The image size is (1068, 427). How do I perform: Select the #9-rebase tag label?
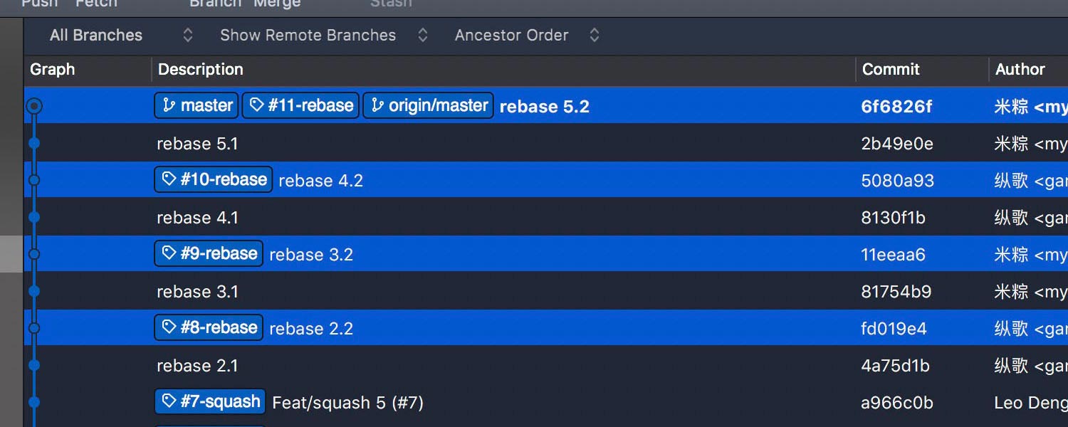(209, 253)
